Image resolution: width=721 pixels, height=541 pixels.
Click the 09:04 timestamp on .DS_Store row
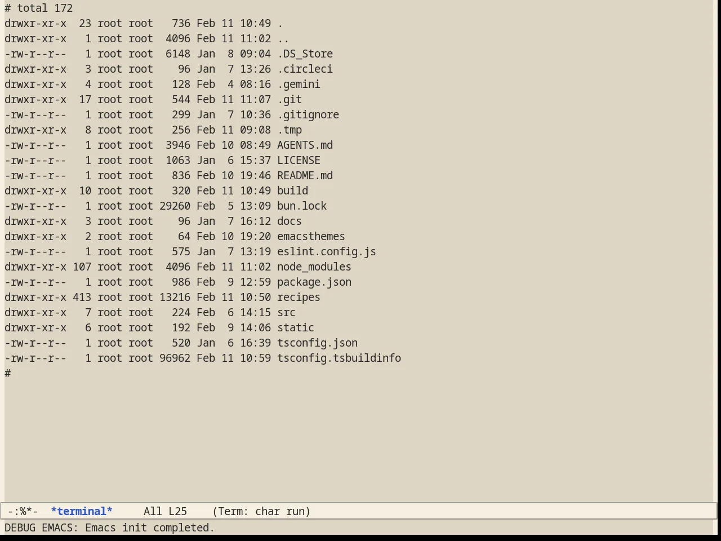coord(255,54)
